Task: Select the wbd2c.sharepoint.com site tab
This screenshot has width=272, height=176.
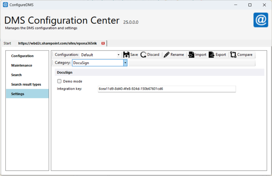Action: click(x=58, y=43)
